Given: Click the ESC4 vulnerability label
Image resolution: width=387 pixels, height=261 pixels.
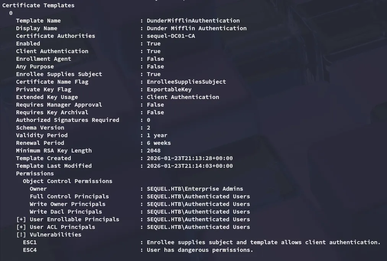Looking at the screenshot, I should coord(30,250).
